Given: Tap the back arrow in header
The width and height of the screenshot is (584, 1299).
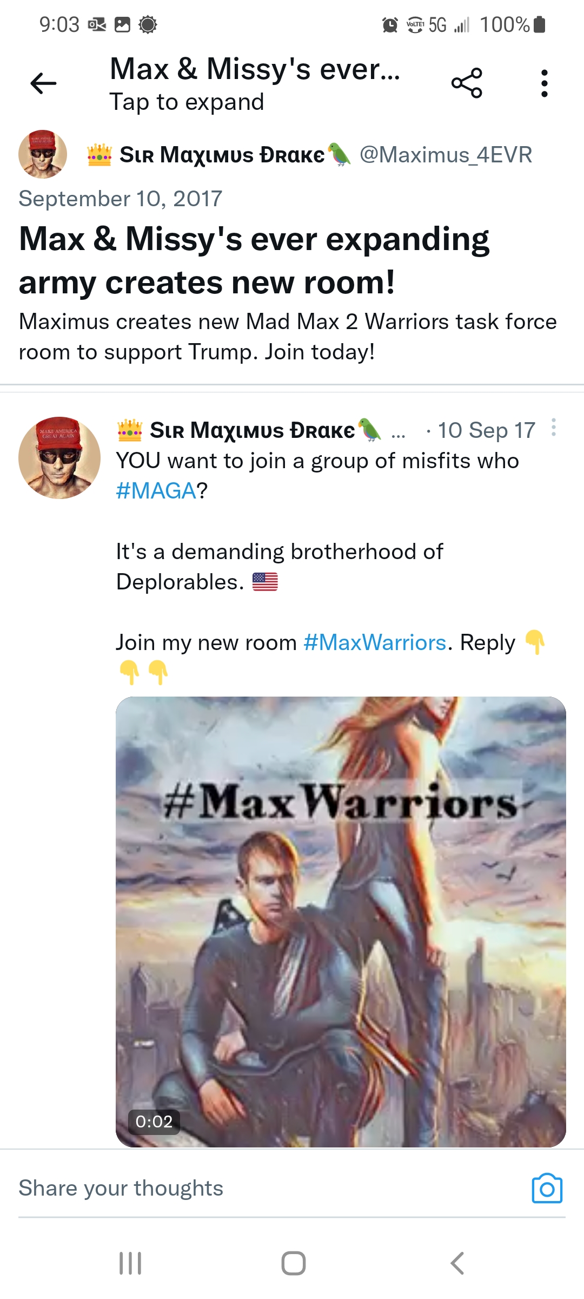Looking at the screenshot, I should [44, 83].
